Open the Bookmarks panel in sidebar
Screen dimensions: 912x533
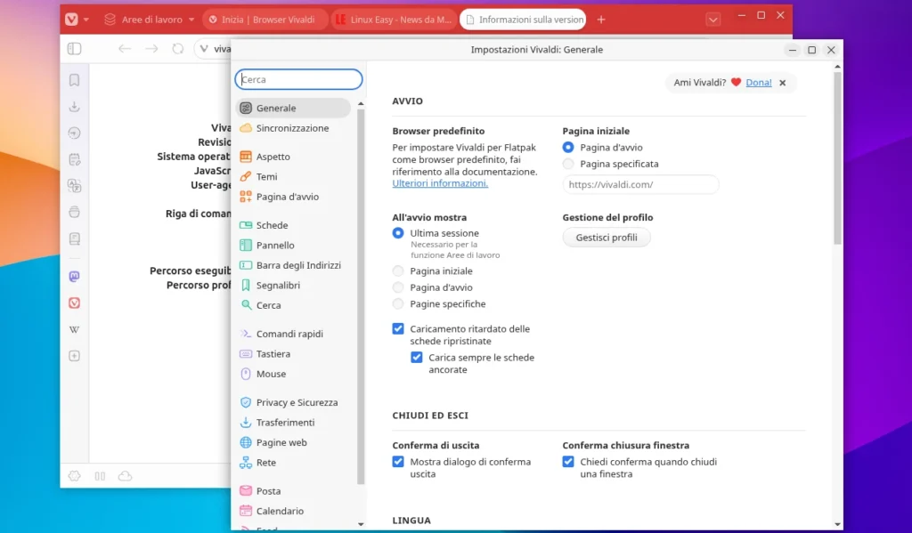tap(75, 80)
